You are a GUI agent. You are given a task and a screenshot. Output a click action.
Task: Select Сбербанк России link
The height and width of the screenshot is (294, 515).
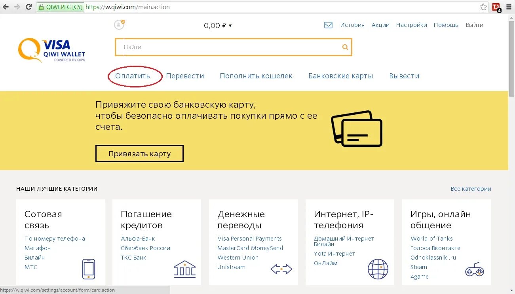[x=145, y=248]
